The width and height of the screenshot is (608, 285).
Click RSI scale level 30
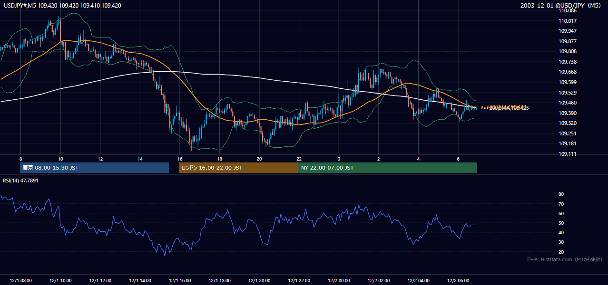click(561, 242)
